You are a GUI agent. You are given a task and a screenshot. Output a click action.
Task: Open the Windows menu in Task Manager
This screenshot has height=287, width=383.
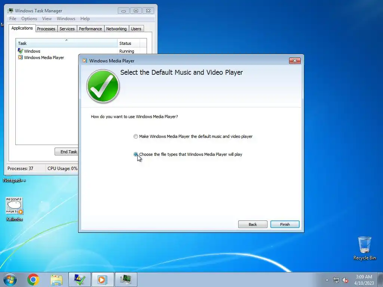(x=66, y=19)
